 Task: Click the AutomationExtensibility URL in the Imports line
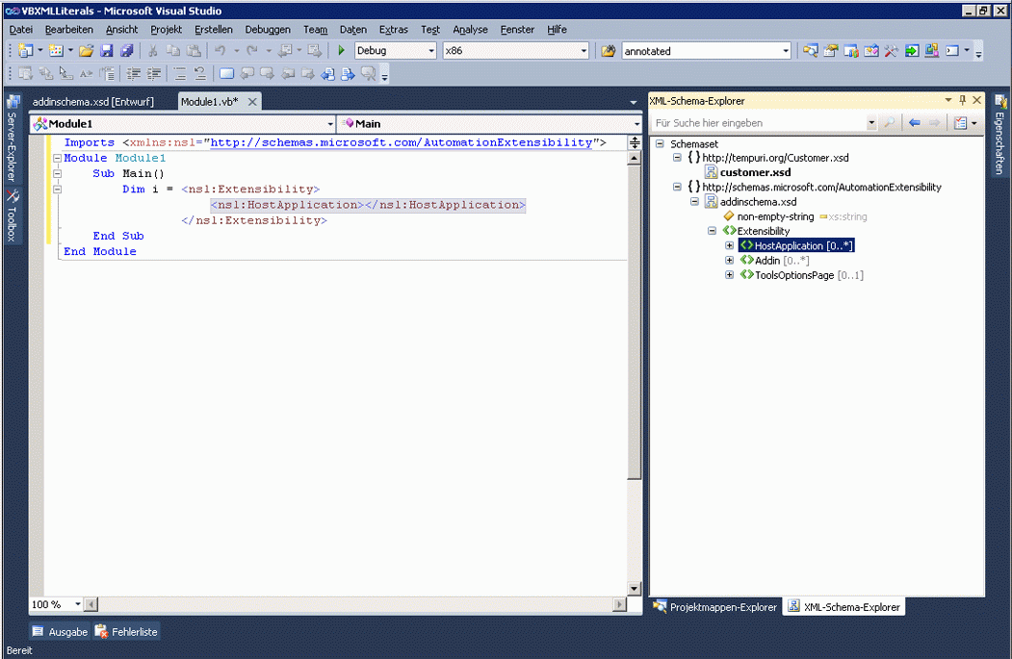(x=402, y=142)
